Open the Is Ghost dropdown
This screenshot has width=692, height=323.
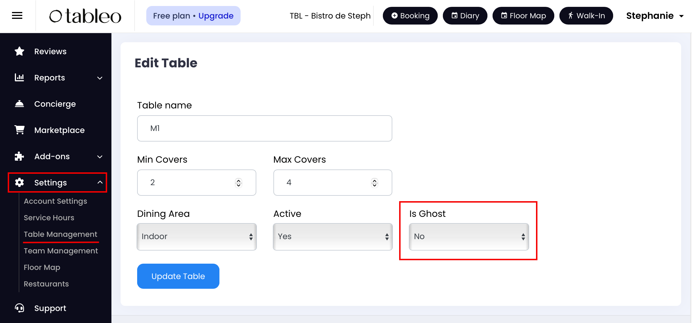(x=469, y=237)
